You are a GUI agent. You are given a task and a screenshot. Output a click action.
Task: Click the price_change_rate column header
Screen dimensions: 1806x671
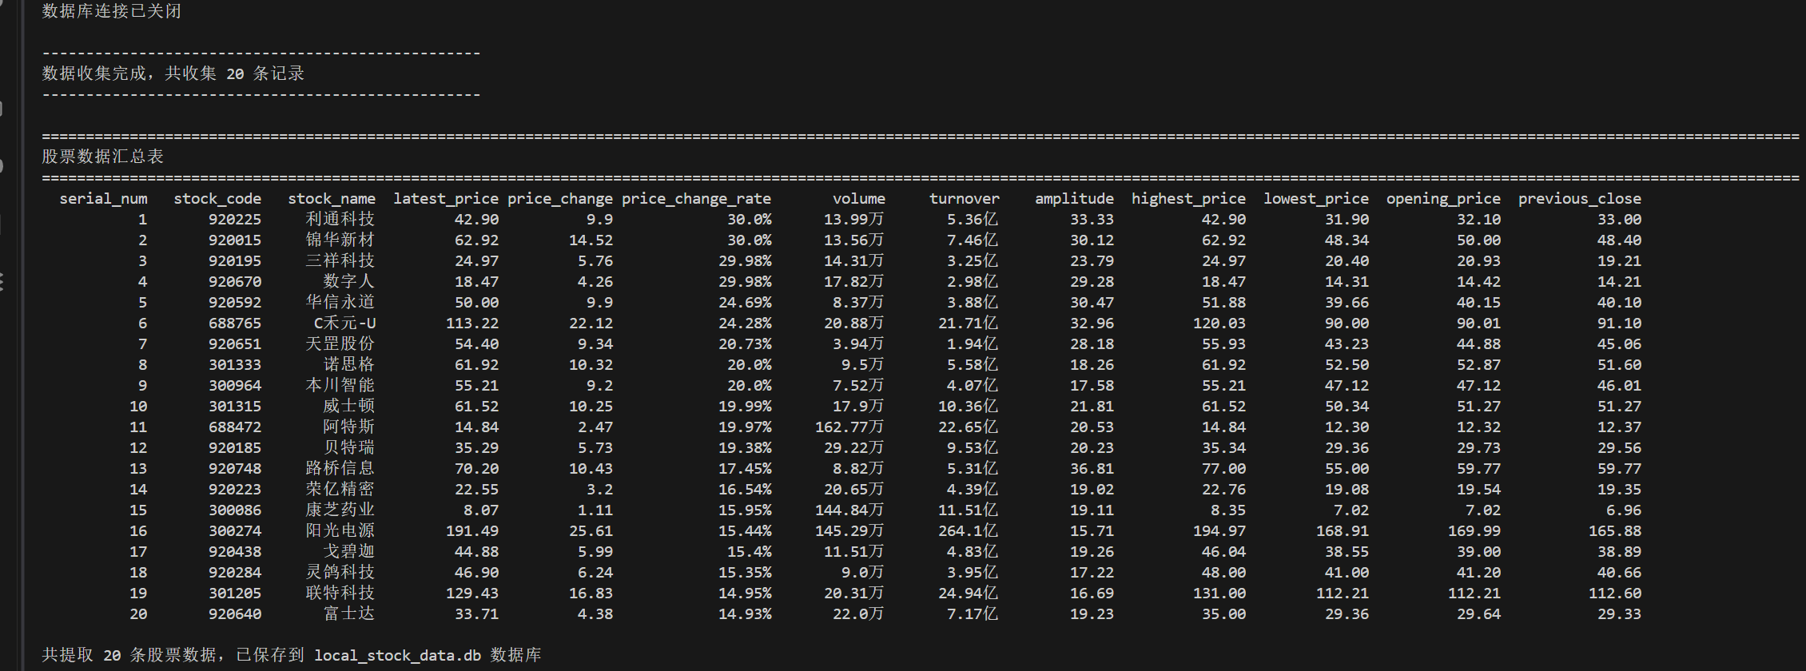coord(697,199)
